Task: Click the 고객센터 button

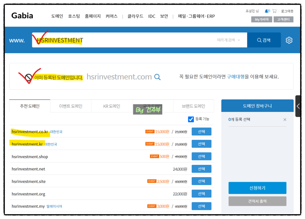Action: [x=284, y=20]
